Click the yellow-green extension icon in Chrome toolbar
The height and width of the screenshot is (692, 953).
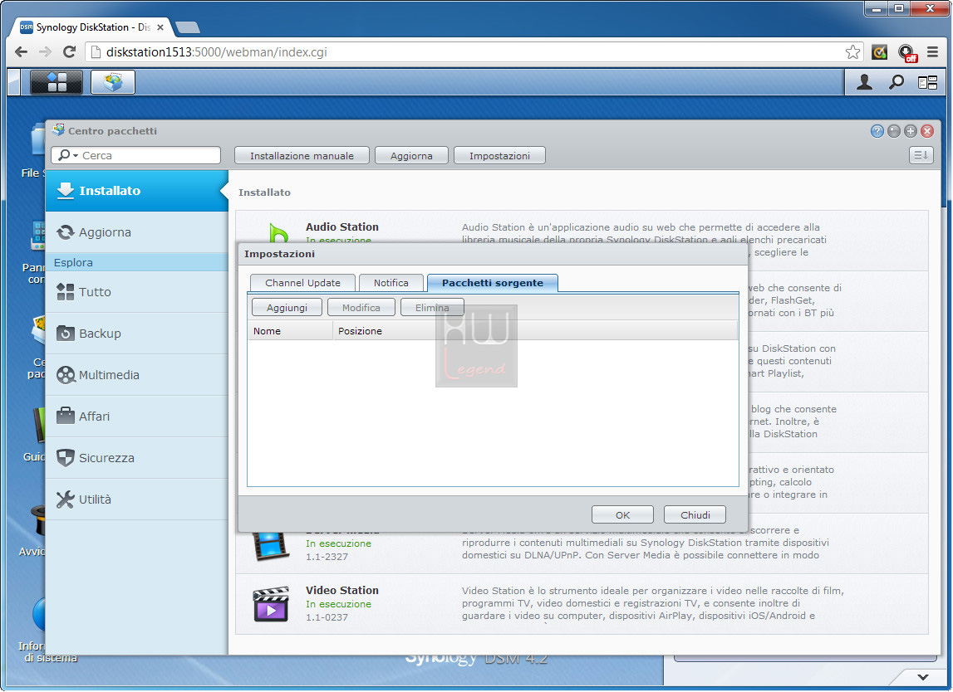pos(879,52)
